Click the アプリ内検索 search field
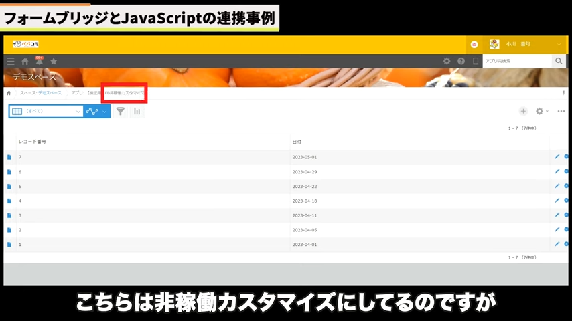 point(516,61)
